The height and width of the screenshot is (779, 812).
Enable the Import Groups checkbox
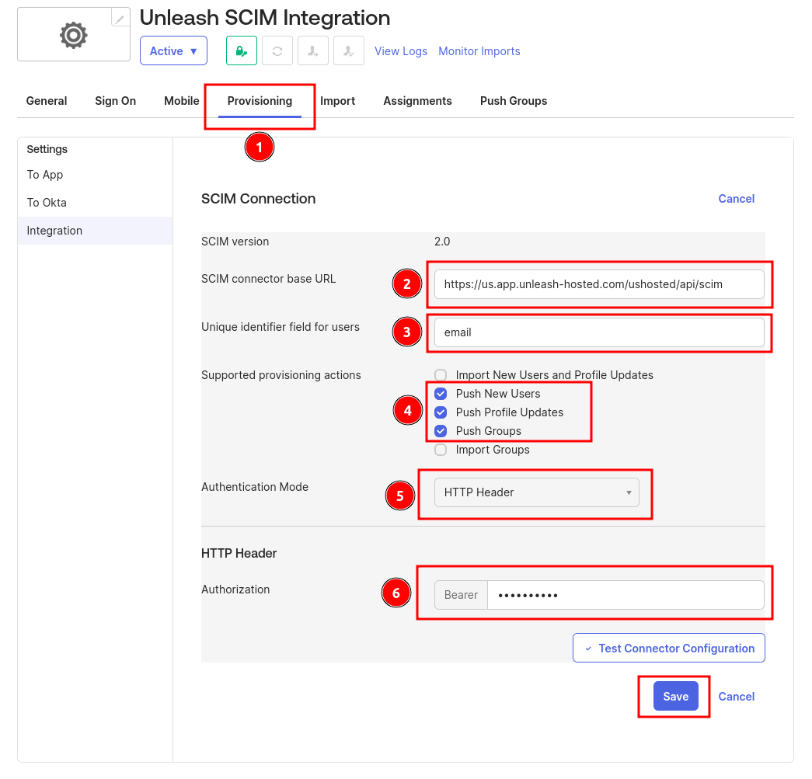(x=441, y=450)
